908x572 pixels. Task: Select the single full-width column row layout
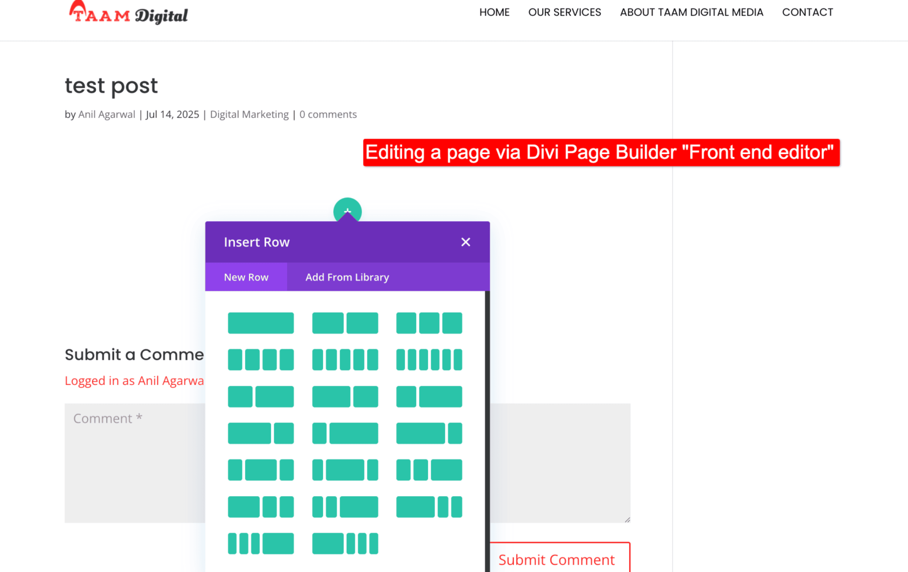261,323
